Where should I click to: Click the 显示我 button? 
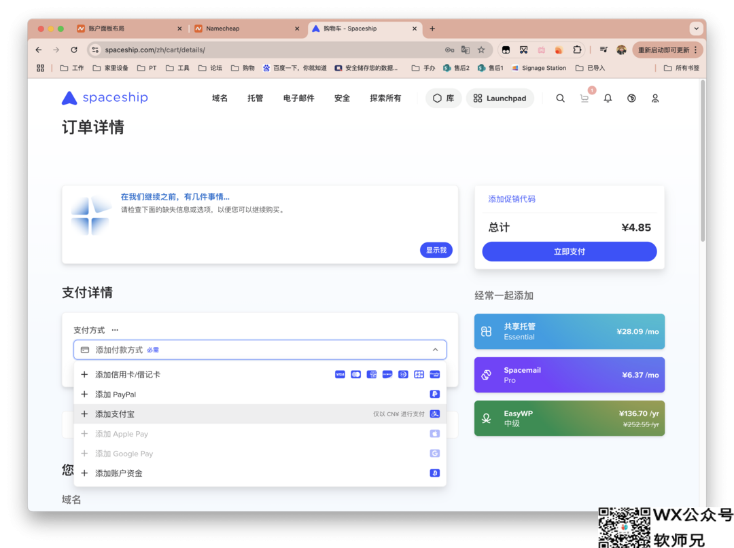tap(436, 250)
